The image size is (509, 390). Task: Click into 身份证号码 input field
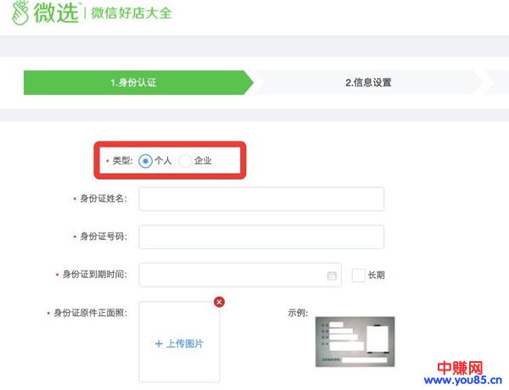[x=261, y=237]
